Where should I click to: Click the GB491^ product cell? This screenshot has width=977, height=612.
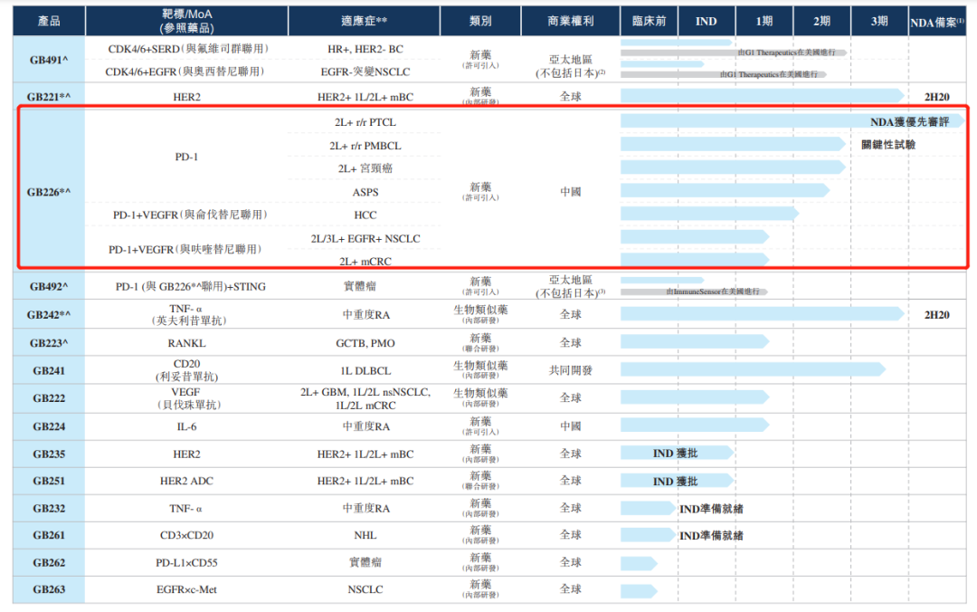pos(49,59)
